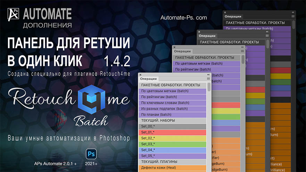Collapse the rearmost Операции panel with double arrows
The width and height of the screenshot is (306, 172).
(293, 12)
